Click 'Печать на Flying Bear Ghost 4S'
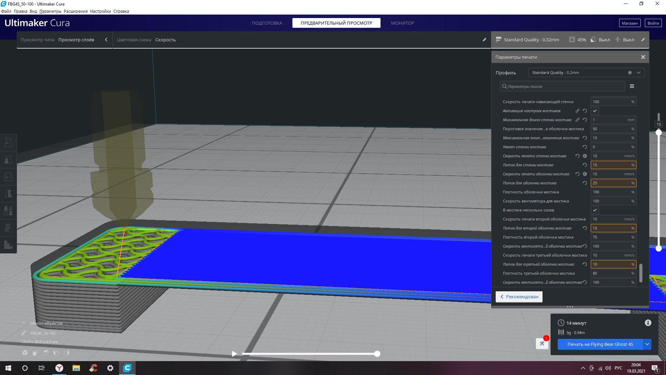Screen dimensions: 666x375 point(600,344)
